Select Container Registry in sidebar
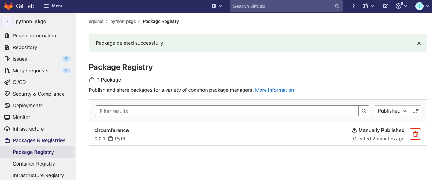 [x=34, y=164]
